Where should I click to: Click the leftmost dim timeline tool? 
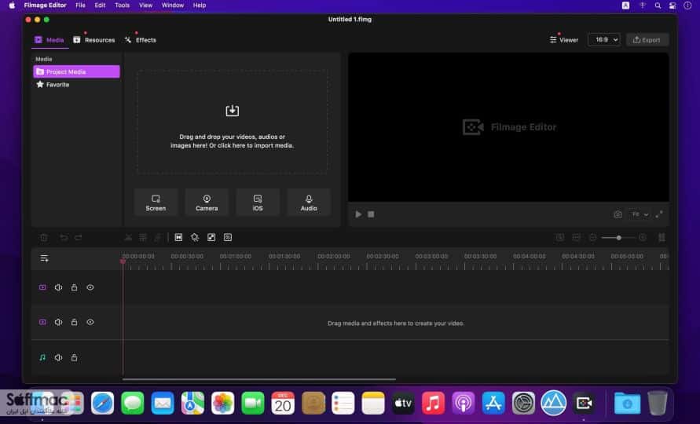coord(560,237)
